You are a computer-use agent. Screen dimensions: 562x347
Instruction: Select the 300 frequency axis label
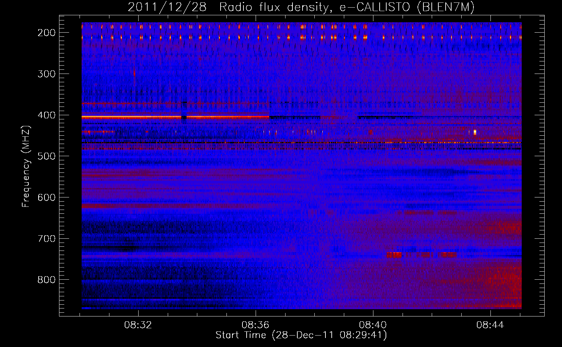(x=46, y=74)
